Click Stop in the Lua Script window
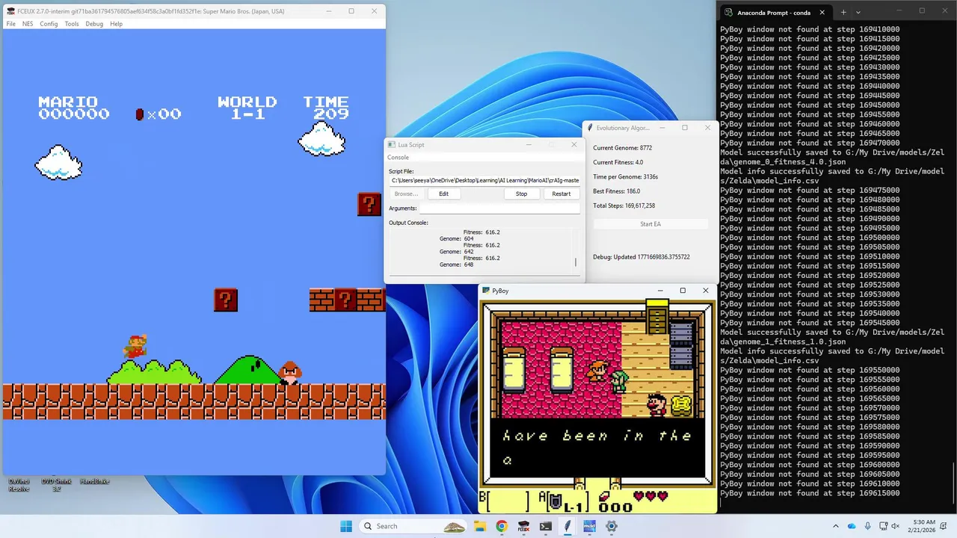This screenshot has width=957, height=538. click(x=521, y=194)
